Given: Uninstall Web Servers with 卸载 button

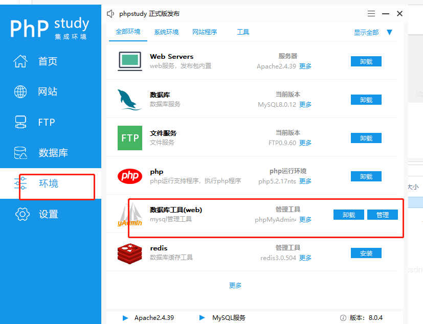Looking at the screenshot, I should coord(366,61).
